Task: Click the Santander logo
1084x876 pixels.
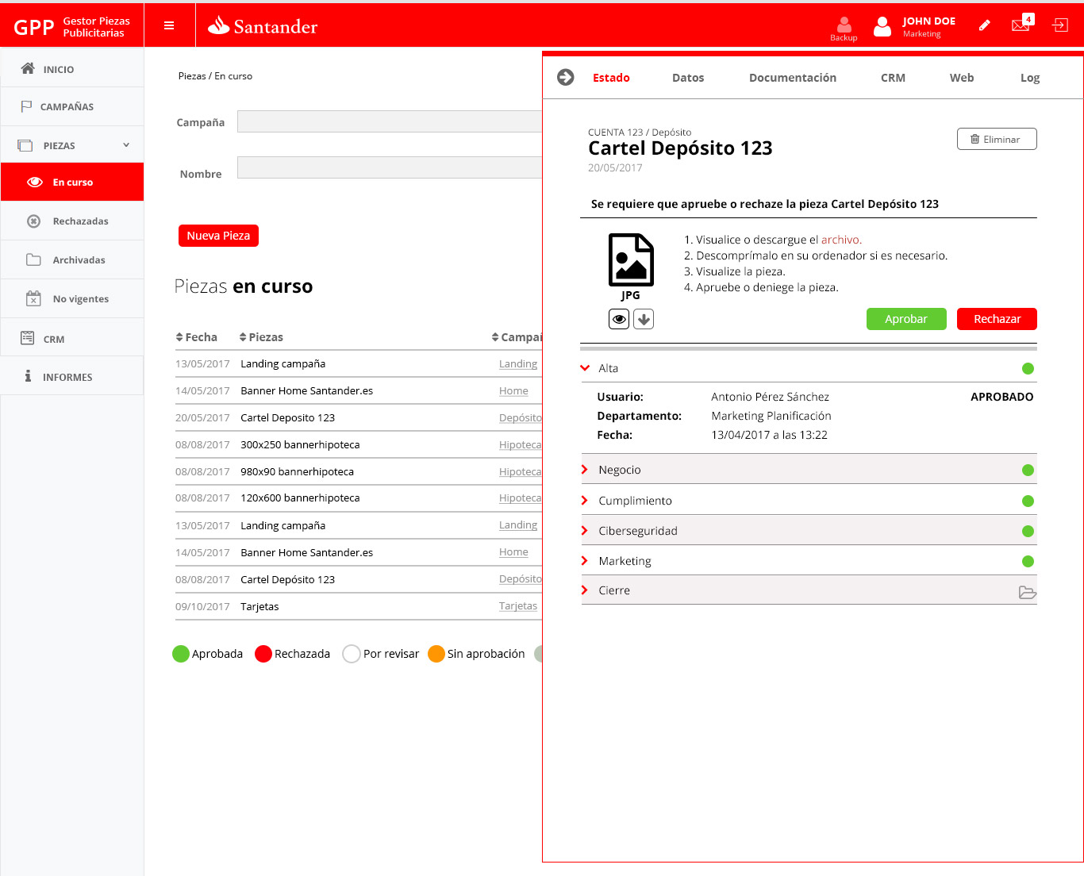Action: (262, 26)
